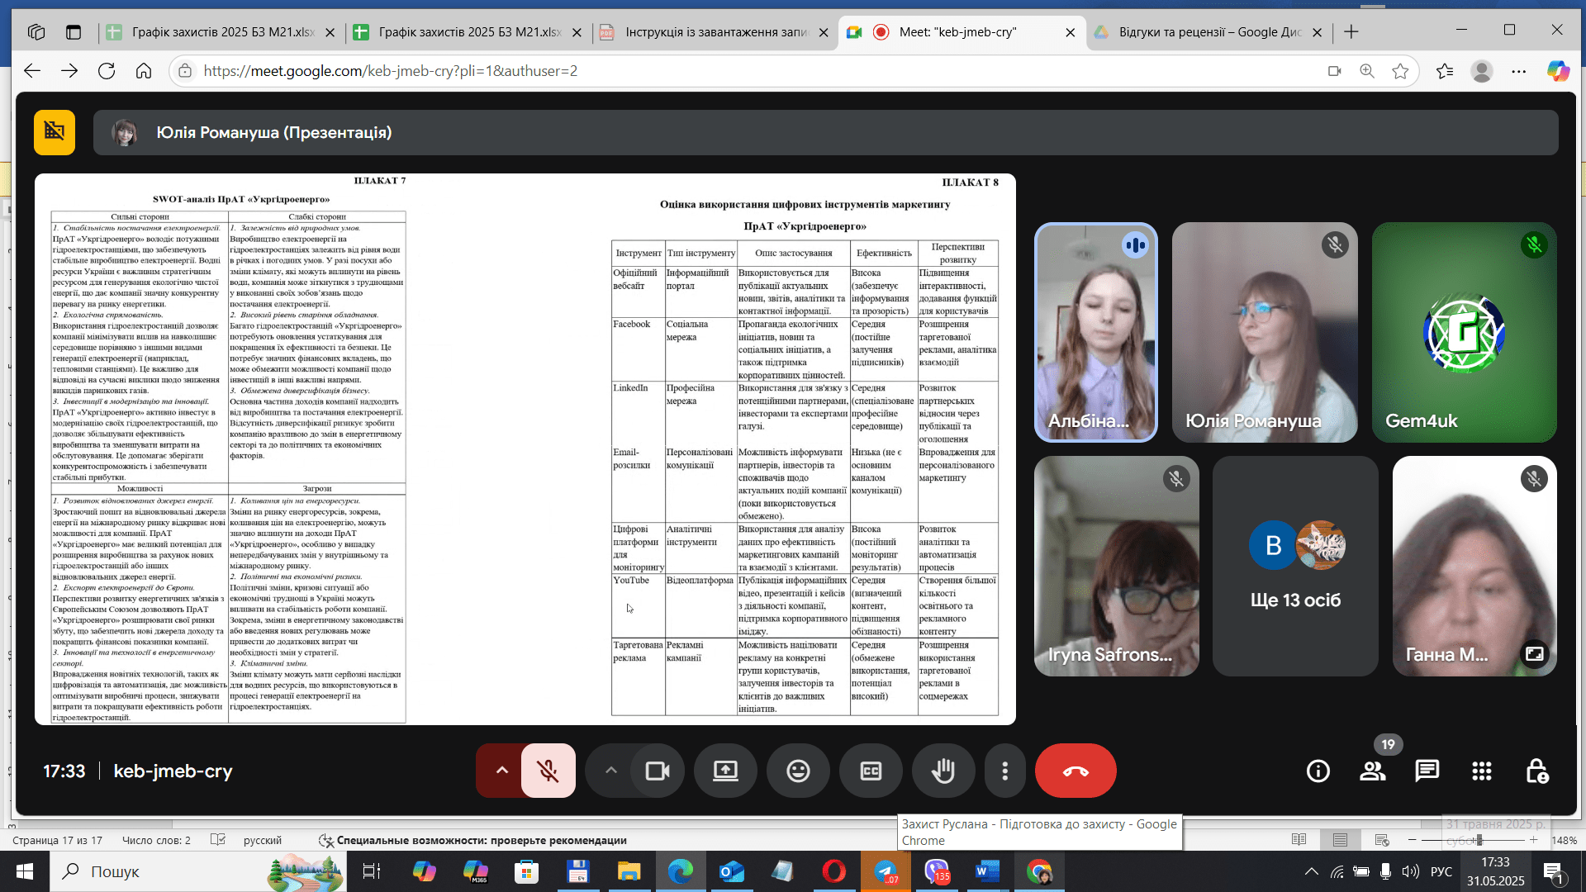Select Gem4uk participant tile
1586x892 pixels.
[1465, 332]
